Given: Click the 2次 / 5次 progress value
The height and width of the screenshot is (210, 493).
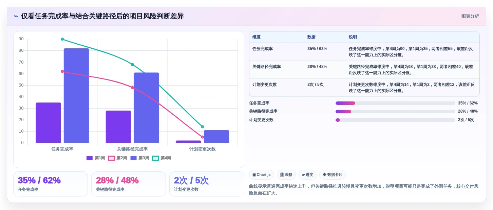Looking at the screenshot, I should point(466,120).
